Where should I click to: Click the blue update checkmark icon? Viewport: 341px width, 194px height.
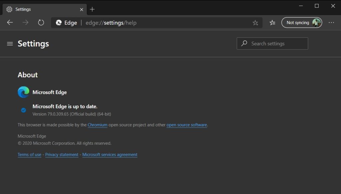pyautogui.click(x=23, y=110)
